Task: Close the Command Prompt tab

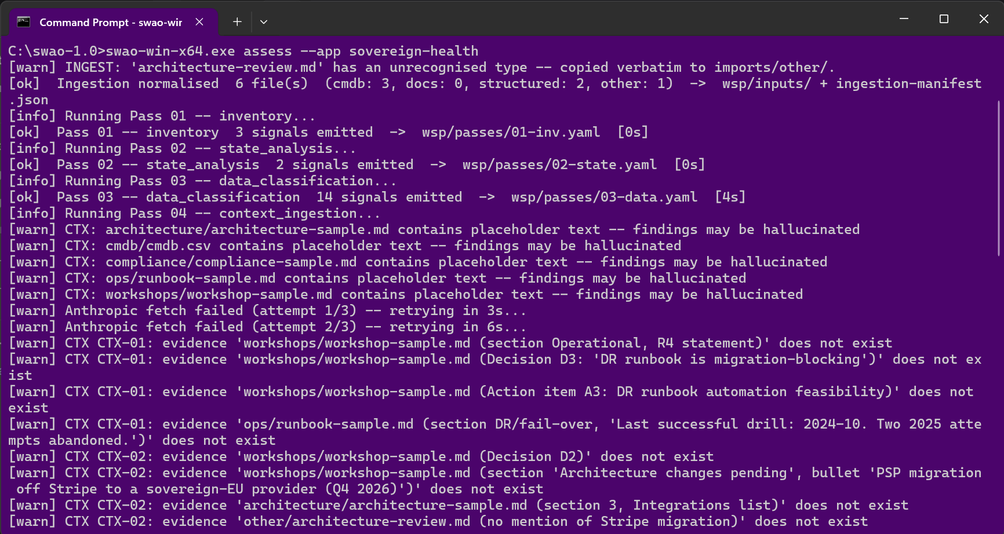Action: [199, 22]
